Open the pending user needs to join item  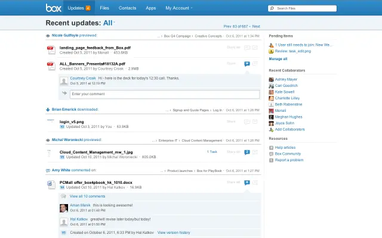pyautogui.click(x=303, y=45)
